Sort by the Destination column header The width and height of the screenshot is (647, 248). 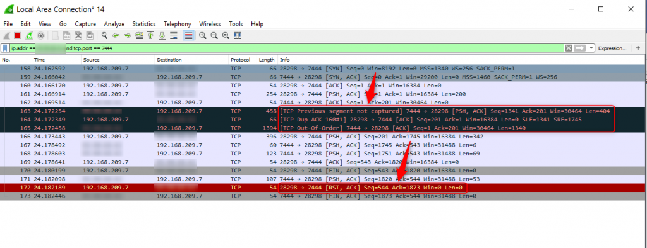(192, 60)
